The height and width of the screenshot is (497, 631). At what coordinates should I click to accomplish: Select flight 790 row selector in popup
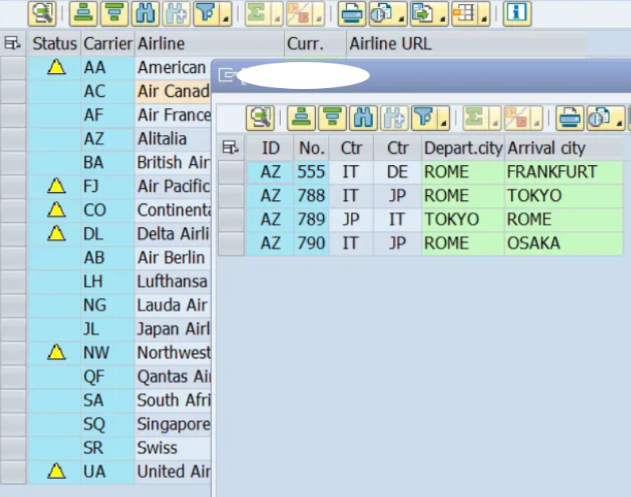pos(231,244)
